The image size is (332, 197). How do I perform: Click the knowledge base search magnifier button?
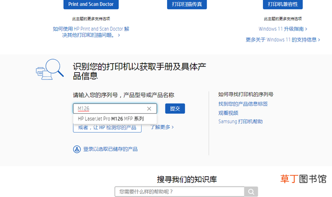(251, 192)
